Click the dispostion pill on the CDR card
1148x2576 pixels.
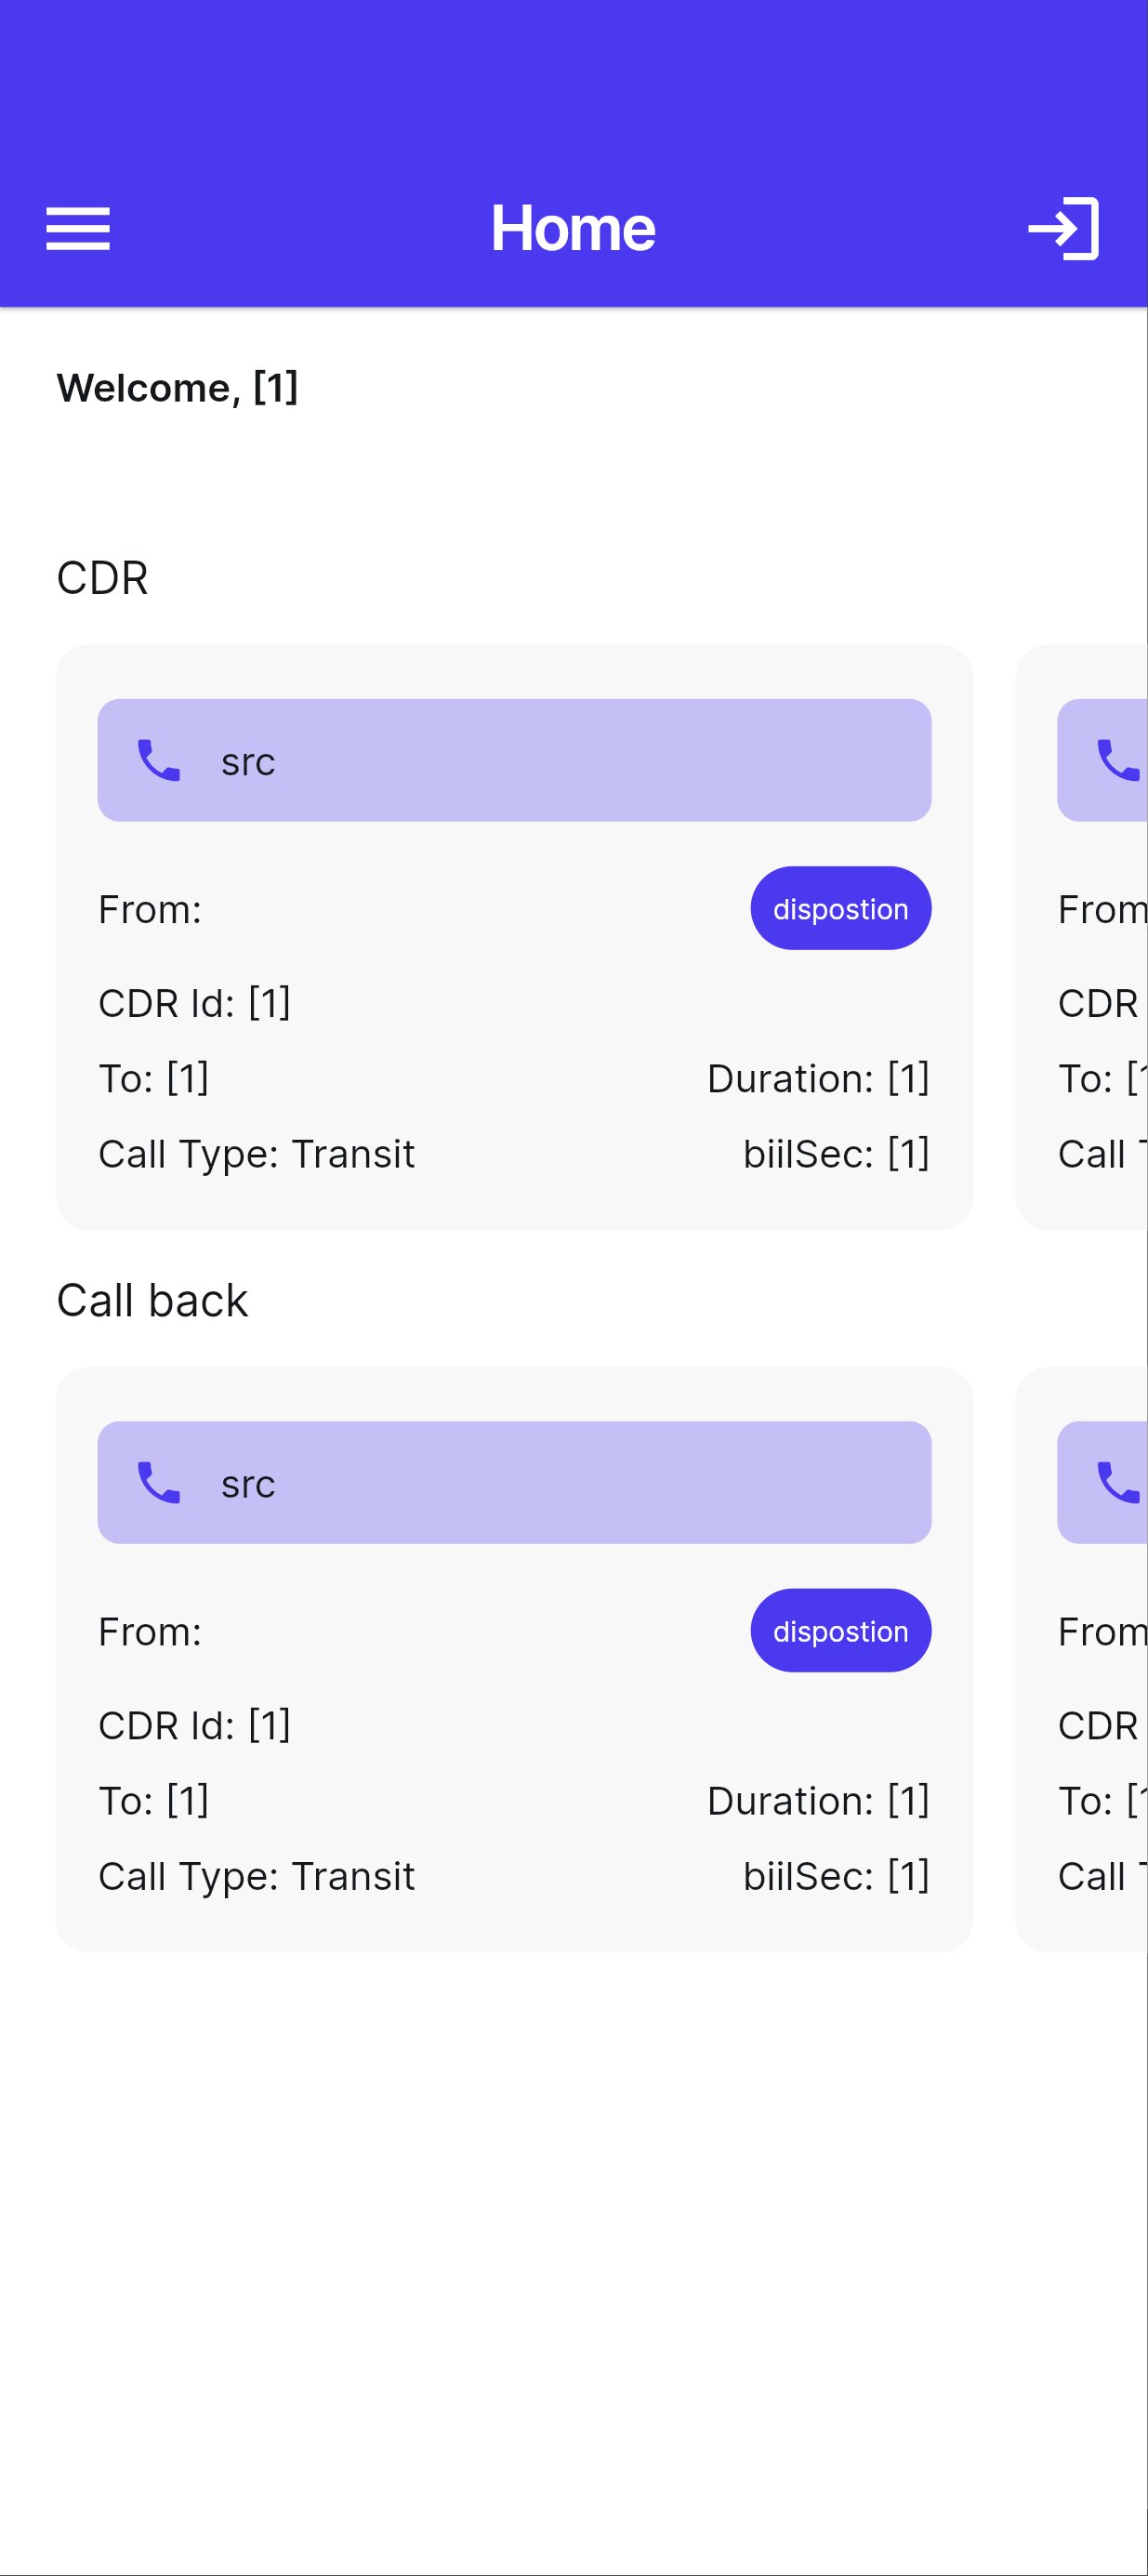[840, 908]
